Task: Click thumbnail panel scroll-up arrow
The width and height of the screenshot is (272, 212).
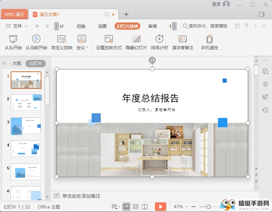Action: coord(47,72)
